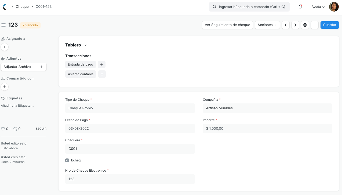The image size is (342, 195).
Task: Click C001-123 breadcrumb item
Action: [x=44, y=7]
